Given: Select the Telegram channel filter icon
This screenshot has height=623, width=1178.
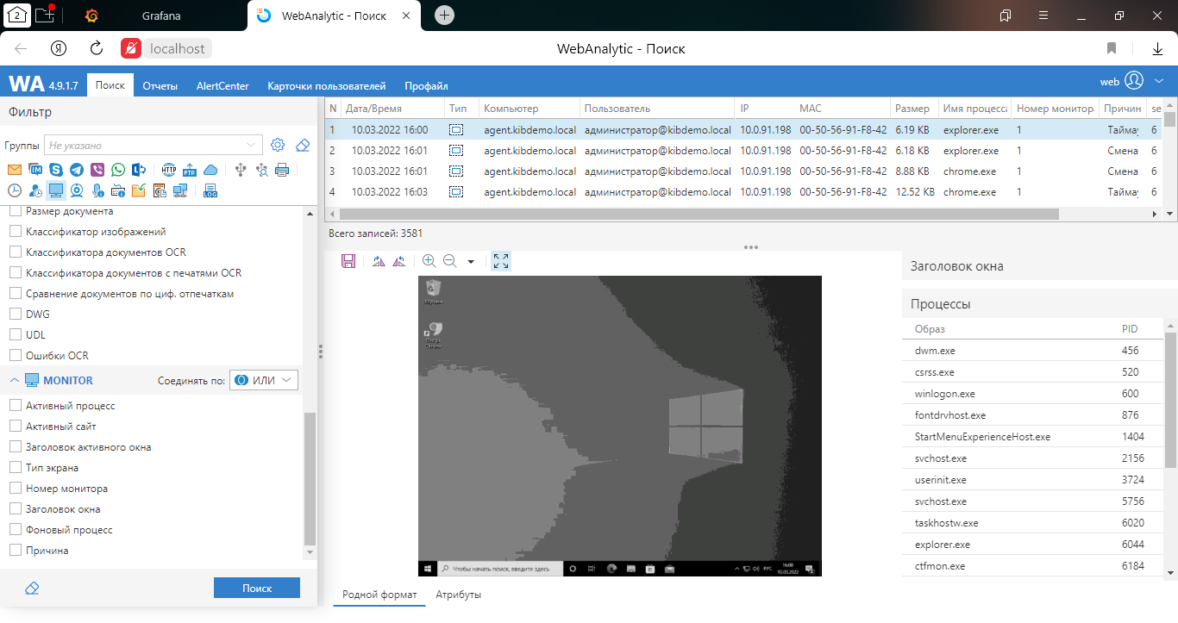Looking at the screenshot, I should tap(77, 170).
